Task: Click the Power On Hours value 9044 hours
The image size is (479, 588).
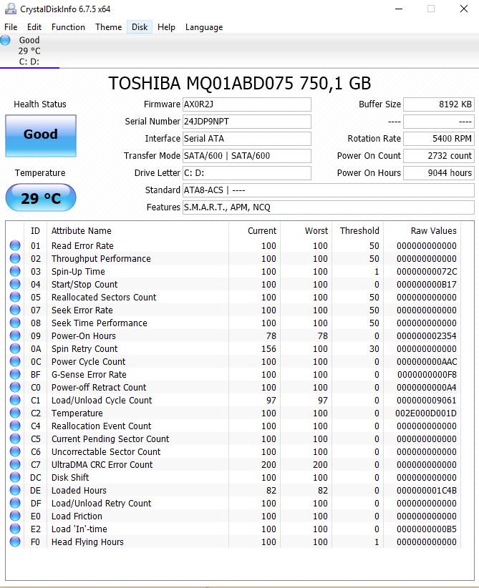Action: 438,173
